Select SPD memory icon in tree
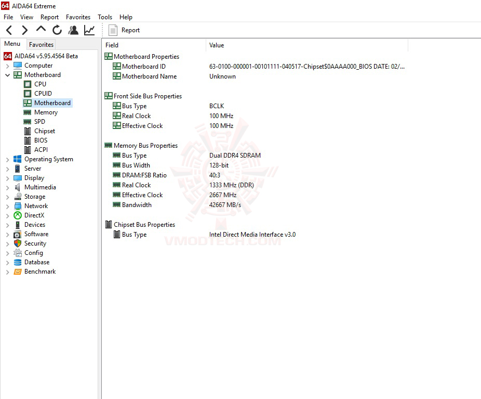The image size is (481, 399). click(x=28, y=122)
